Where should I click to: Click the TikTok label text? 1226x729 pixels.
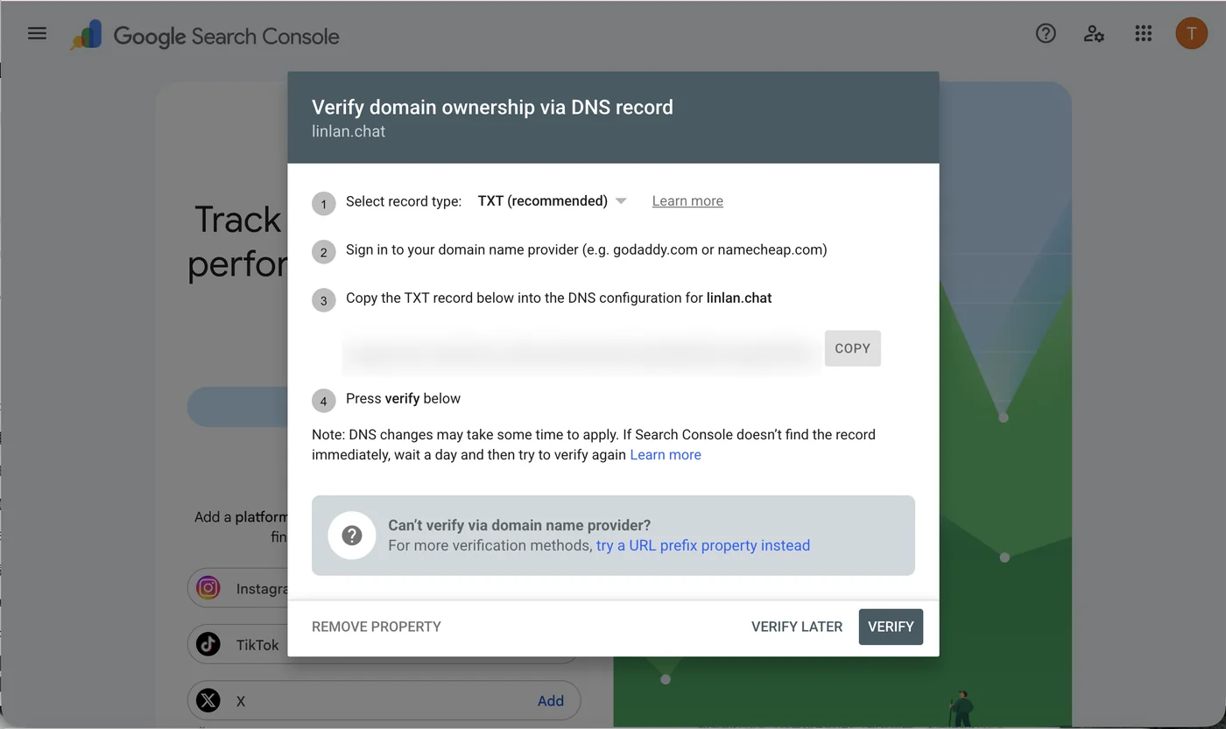257,645
